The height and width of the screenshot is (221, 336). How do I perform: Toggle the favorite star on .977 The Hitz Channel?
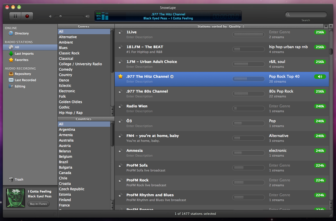pyautogui.click(x=120, y=76)
